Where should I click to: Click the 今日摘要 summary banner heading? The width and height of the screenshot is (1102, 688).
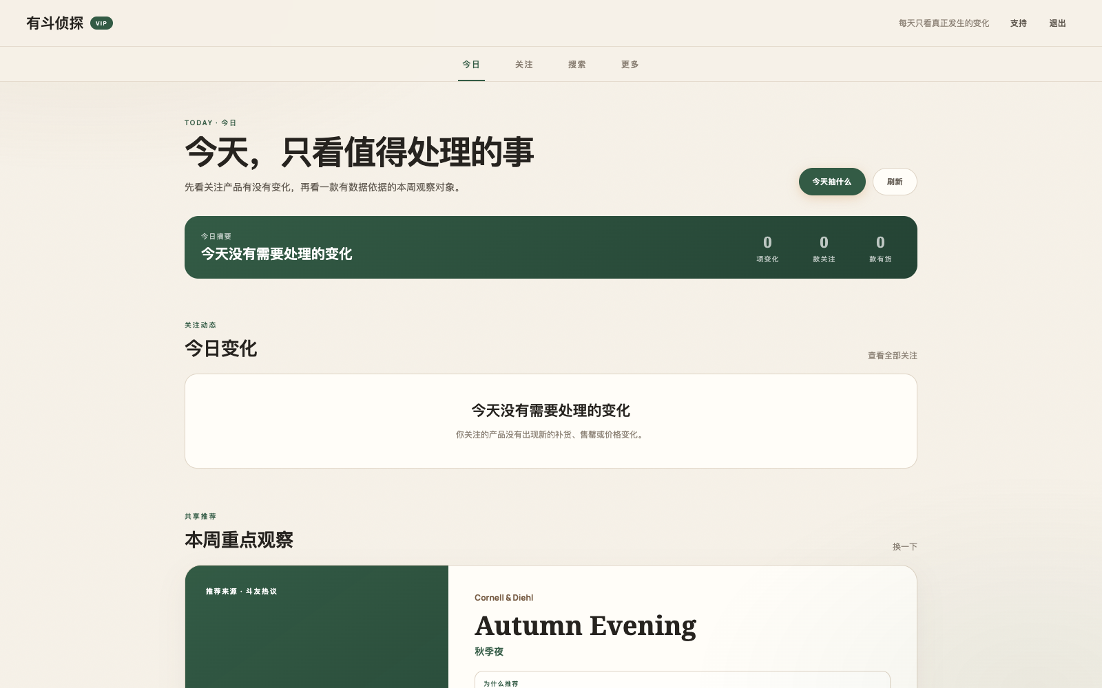(x=216, y=237)
